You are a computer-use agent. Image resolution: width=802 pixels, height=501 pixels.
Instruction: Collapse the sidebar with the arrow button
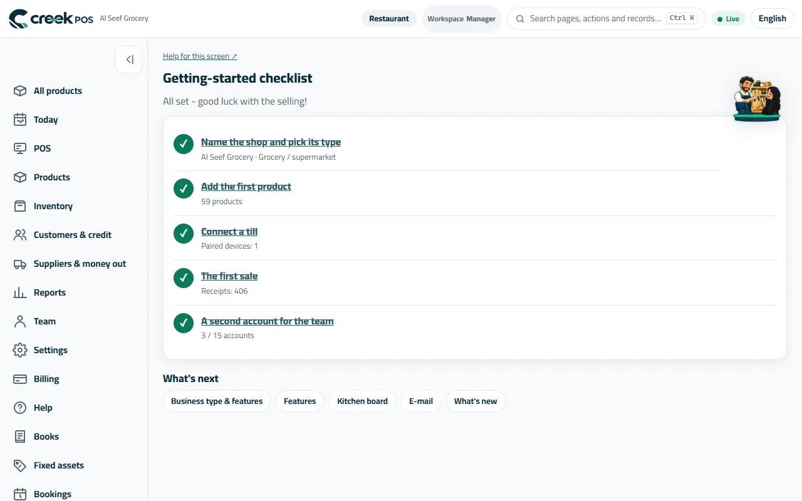click(x=128, y=59)
